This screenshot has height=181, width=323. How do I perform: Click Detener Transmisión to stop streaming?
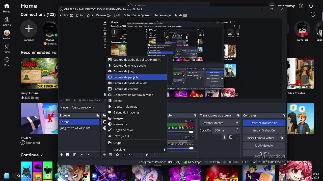tap(264, 123)
